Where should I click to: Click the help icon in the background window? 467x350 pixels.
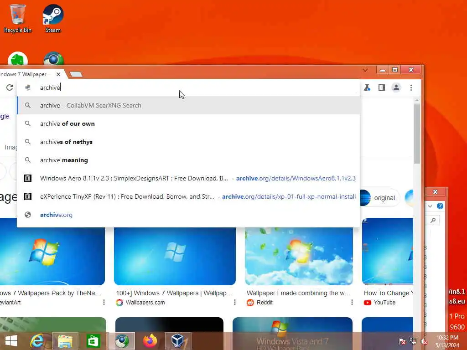point(440,206)
